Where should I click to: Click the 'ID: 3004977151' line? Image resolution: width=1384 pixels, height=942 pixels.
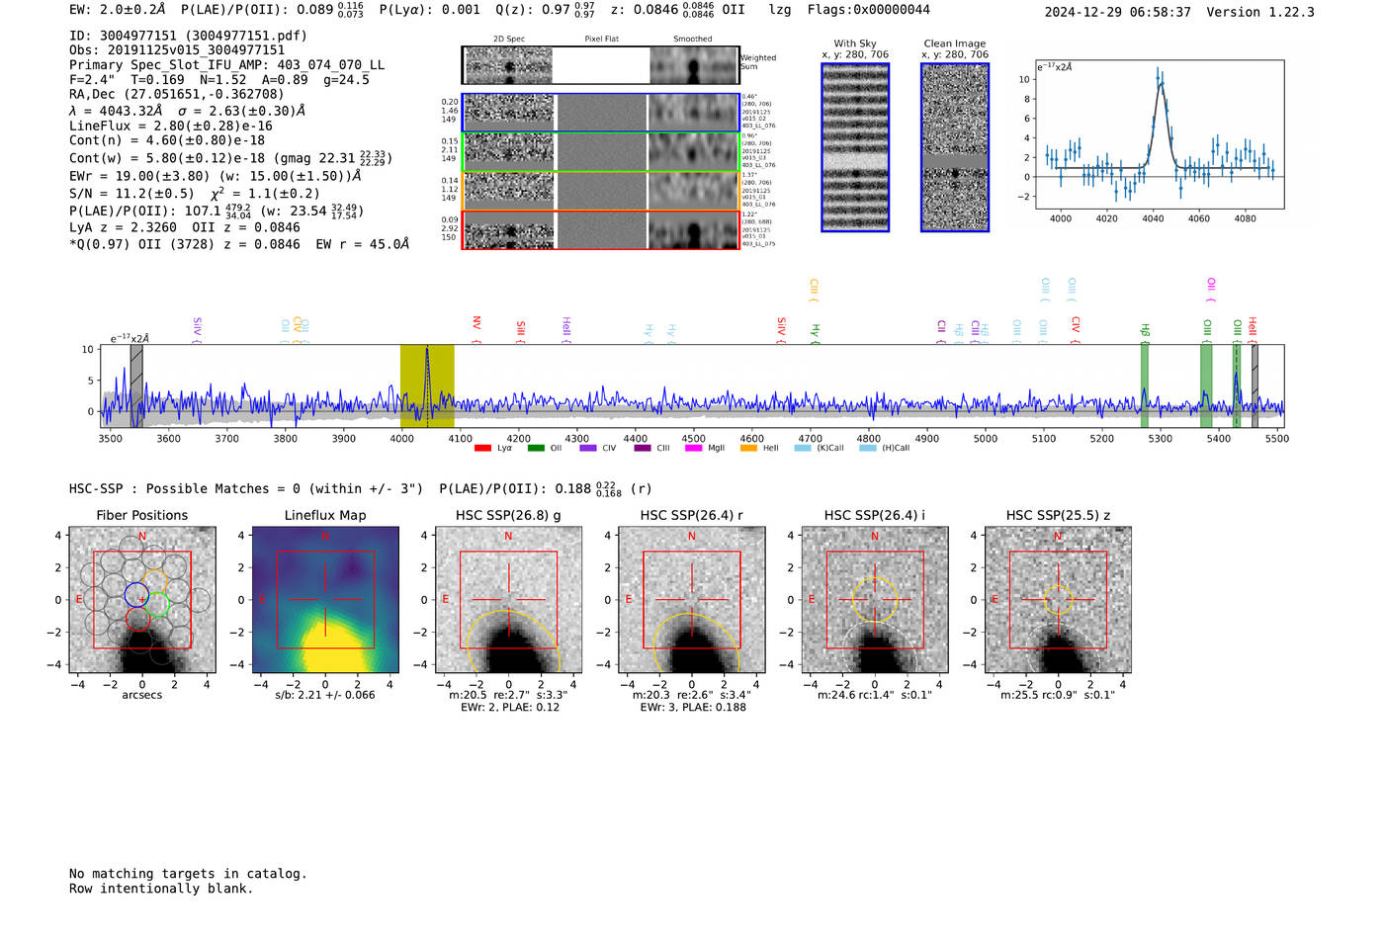(x=188, y=36)
